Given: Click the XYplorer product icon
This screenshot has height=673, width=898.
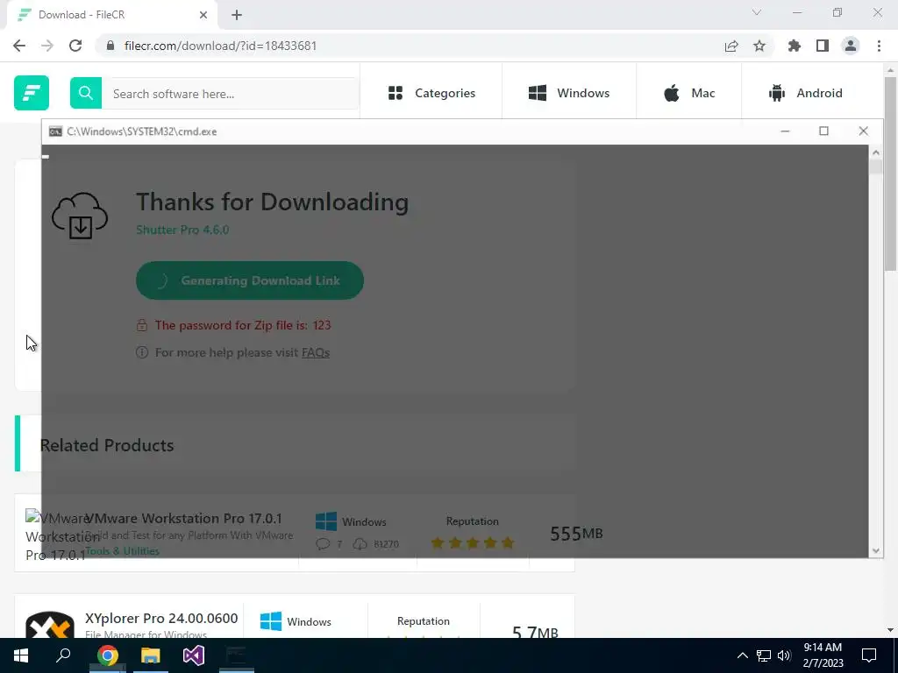Looking at the screenshot, I should 50,625.
